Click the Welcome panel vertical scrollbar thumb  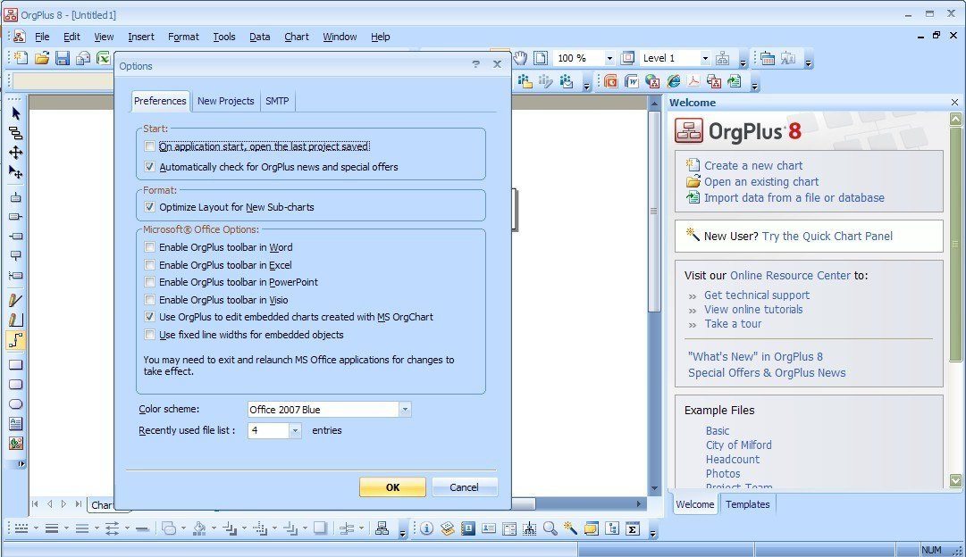955,244
